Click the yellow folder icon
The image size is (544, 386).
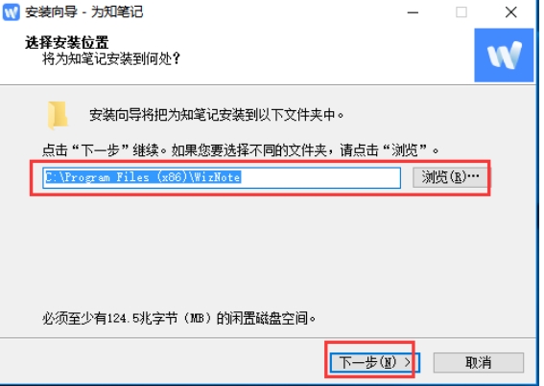(x=58, y=115)
